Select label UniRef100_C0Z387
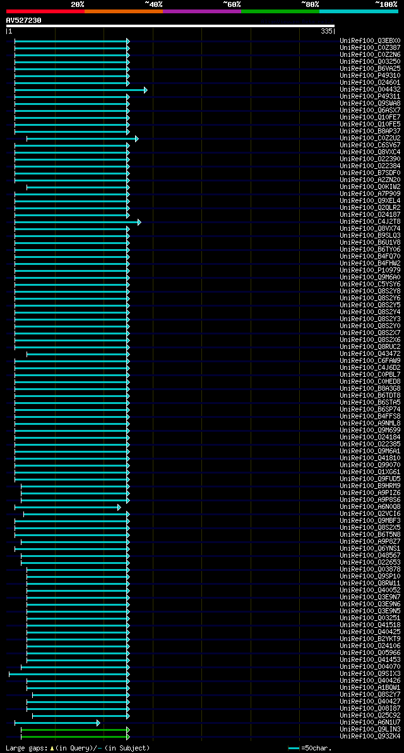This screenshot has height=753, width=404. point(370,48)
